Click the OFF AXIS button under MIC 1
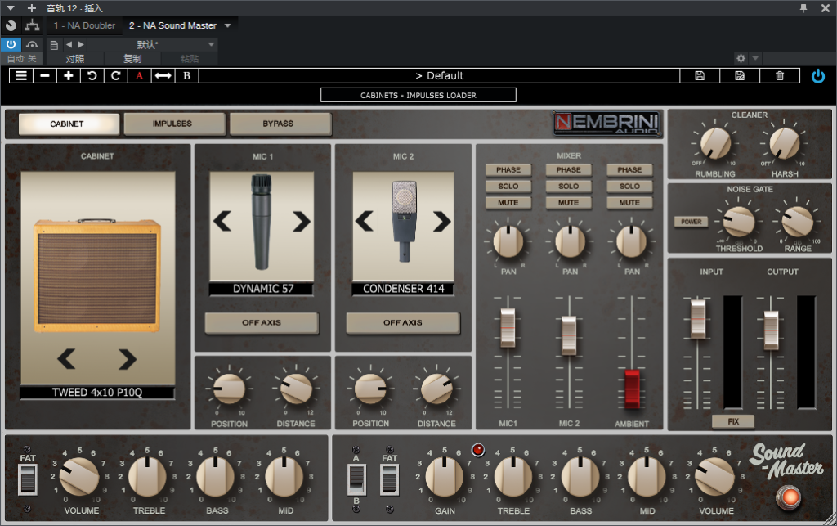This screenshot has height=526, width=837. [262, 322]
